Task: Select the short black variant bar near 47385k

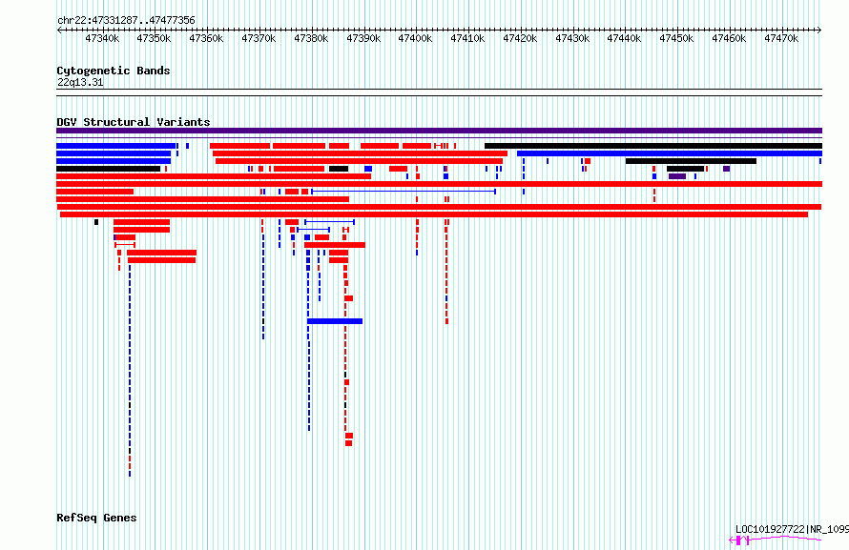Action: [x=339, y=169]
